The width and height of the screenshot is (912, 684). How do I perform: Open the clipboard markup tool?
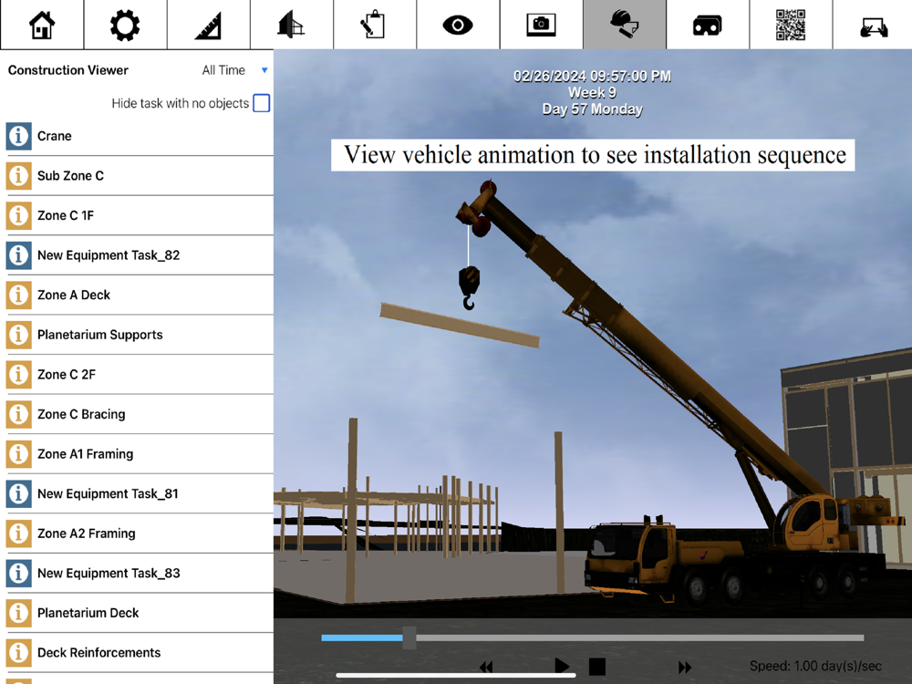[375, 25]
